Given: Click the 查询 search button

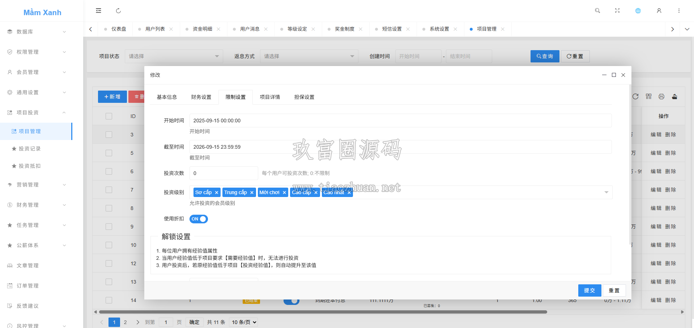Looking at the screenshot, I should pos(545,56).
